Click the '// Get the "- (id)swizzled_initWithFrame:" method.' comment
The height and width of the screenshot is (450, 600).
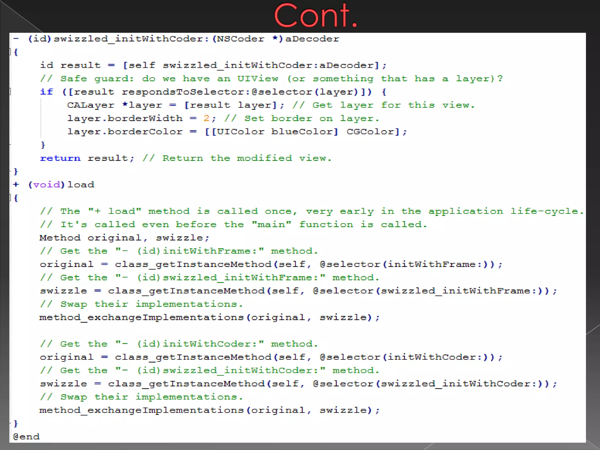click(x=210, y=277)
